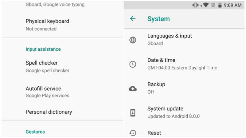Tap the Wi-Fi signal status icon
The width and height of the screenshot is (246, 138).
pos(205,5)
